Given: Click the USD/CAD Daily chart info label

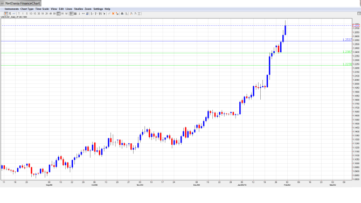Looking at the screenshot, I should [14, 17].
